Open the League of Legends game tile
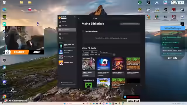 pos(89,67)
